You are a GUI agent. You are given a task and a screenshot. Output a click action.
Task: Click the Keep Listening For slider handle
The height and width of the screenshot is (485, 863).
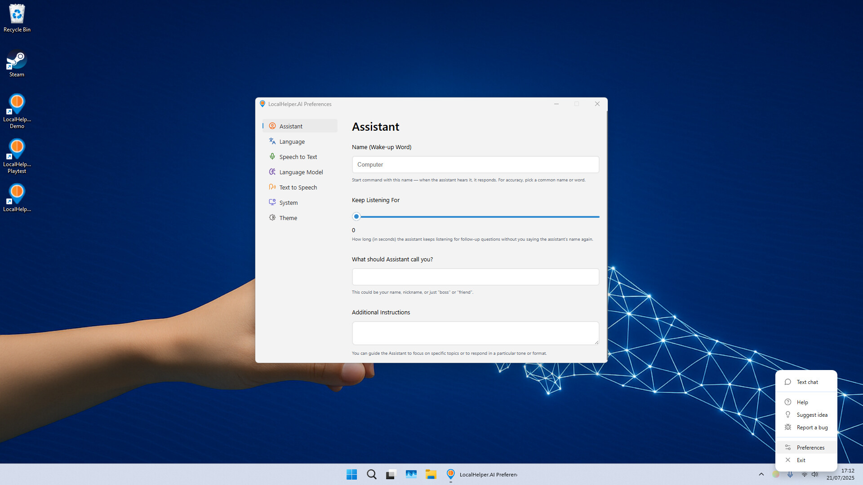tap(356, 216)
